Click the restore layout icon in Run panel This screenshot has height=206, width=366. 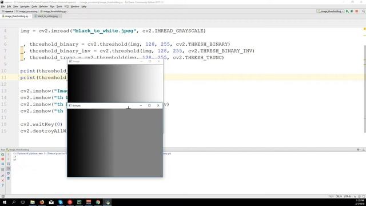[x=2, y=170]
